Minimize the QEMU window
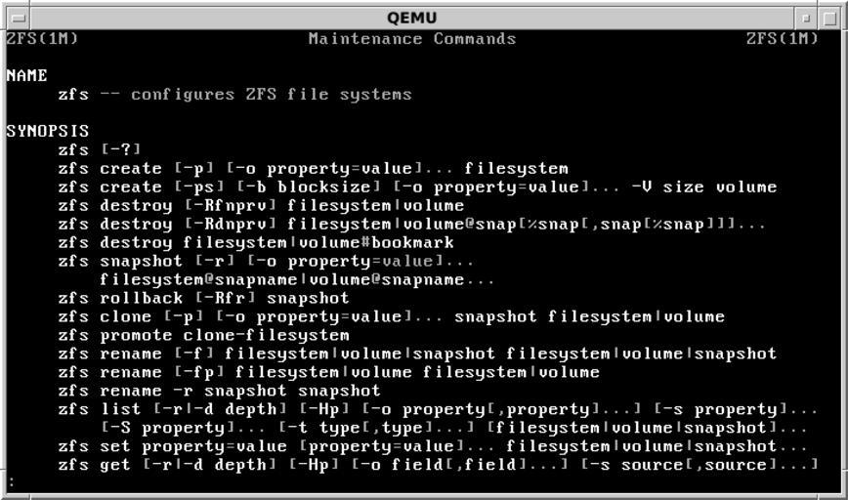The image size is (848, 500). [806, 18]
